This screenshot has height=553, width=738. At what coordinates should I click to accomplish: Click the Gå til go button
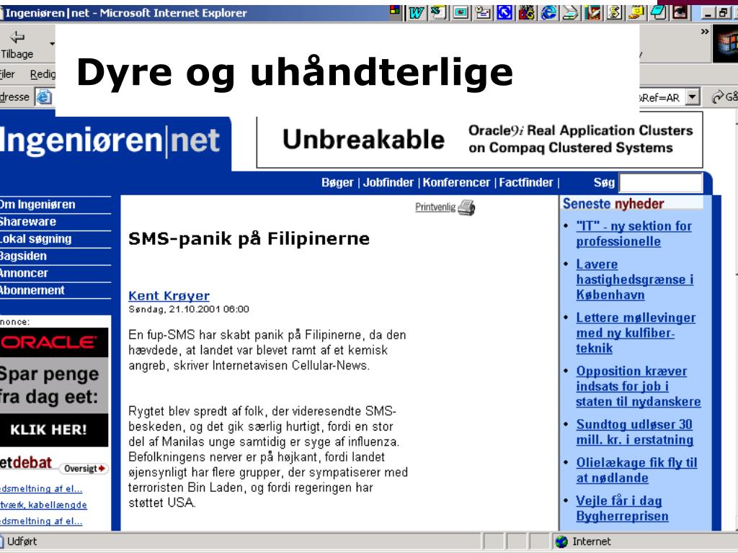[725, 97]
